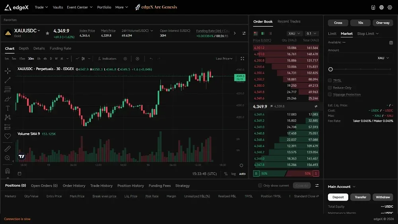
Task: Switch to Recent Trades tab
Action: coord(289,21)
